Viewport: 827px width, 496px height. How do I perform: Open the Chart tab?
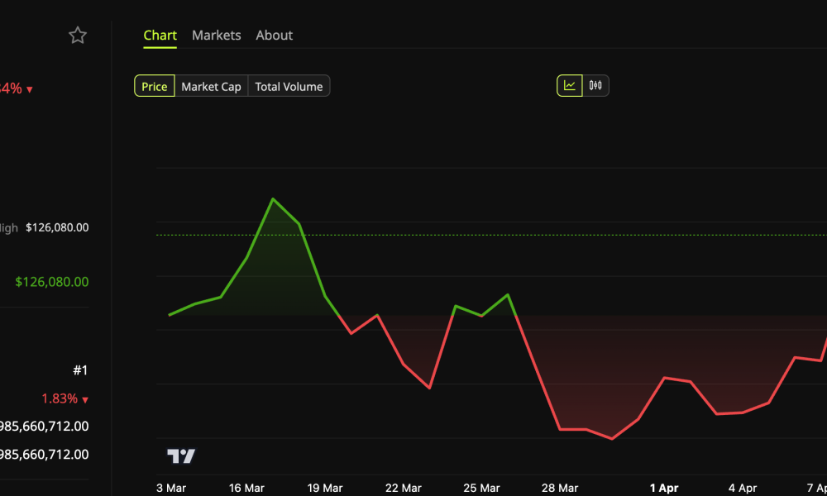click(x=160, y=35)
